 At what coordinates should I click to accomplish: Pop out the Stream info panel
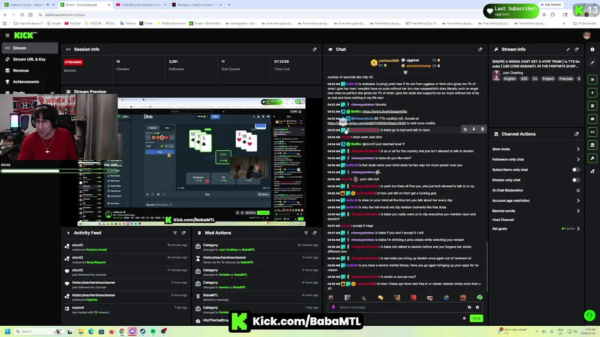(577, 49)
